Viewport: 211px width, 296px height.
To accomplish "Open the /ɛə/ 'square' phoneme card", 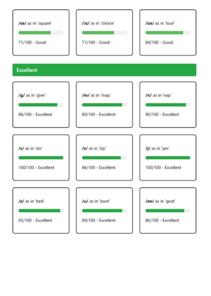I will pos(41,32).
